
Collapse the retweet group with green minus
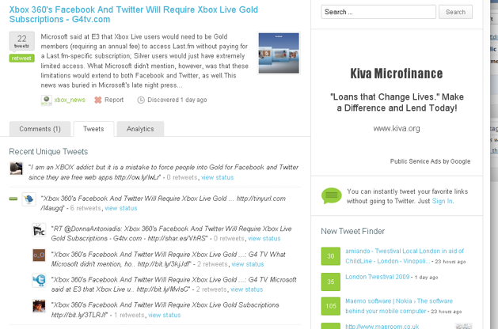[x=13, y=199]
